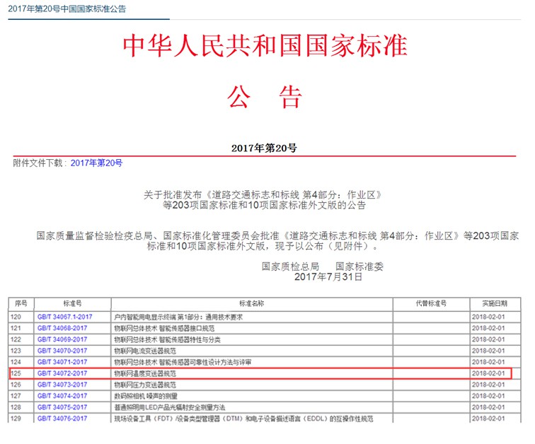535x444 pixels.
Task: Click the 代替标准号 column header
Action: click(431, 303)
